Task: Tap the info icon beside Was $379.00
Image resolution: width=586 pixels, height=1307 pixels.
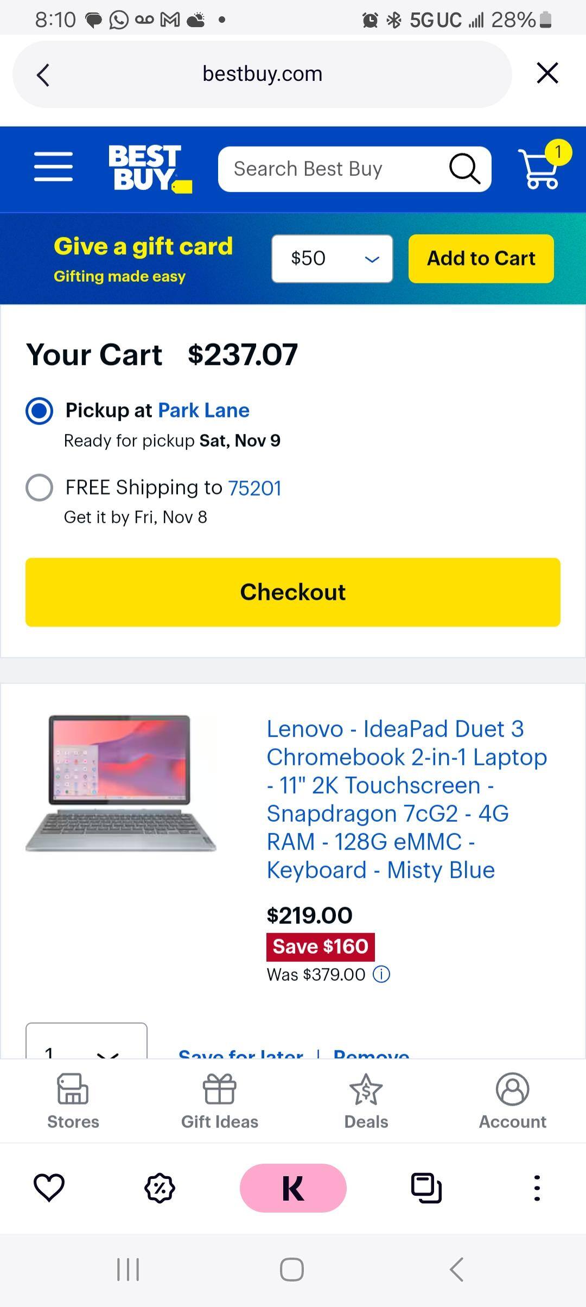Action: coord(380,974)
